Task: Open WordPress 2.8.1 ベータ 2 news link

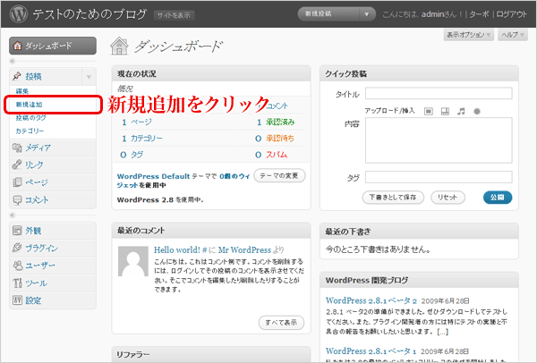Action: 371,300
